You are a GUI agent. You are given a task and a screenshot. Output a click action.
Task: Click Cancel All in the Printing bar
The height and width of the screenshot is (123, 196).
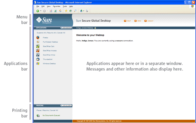(x=54, y=110)
